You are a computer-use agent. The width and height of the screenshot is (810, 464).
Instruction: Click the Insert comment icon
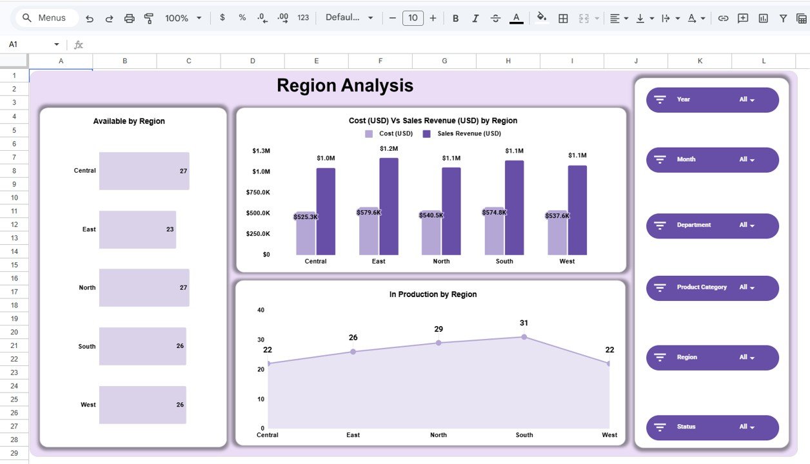pyautogui.click(x=742, y=17)
